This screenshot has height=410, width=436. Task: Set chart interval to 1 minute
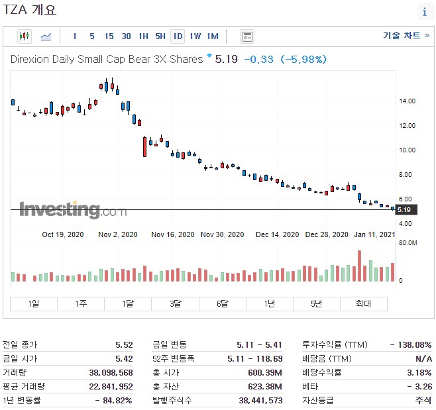(74, 36)
